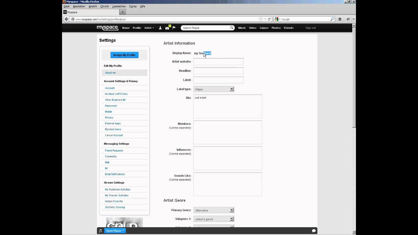Image resolution: width=418 pixels, height=235 pixels.
Task: Open the Photos link
Action: click(x=276, y=28)
